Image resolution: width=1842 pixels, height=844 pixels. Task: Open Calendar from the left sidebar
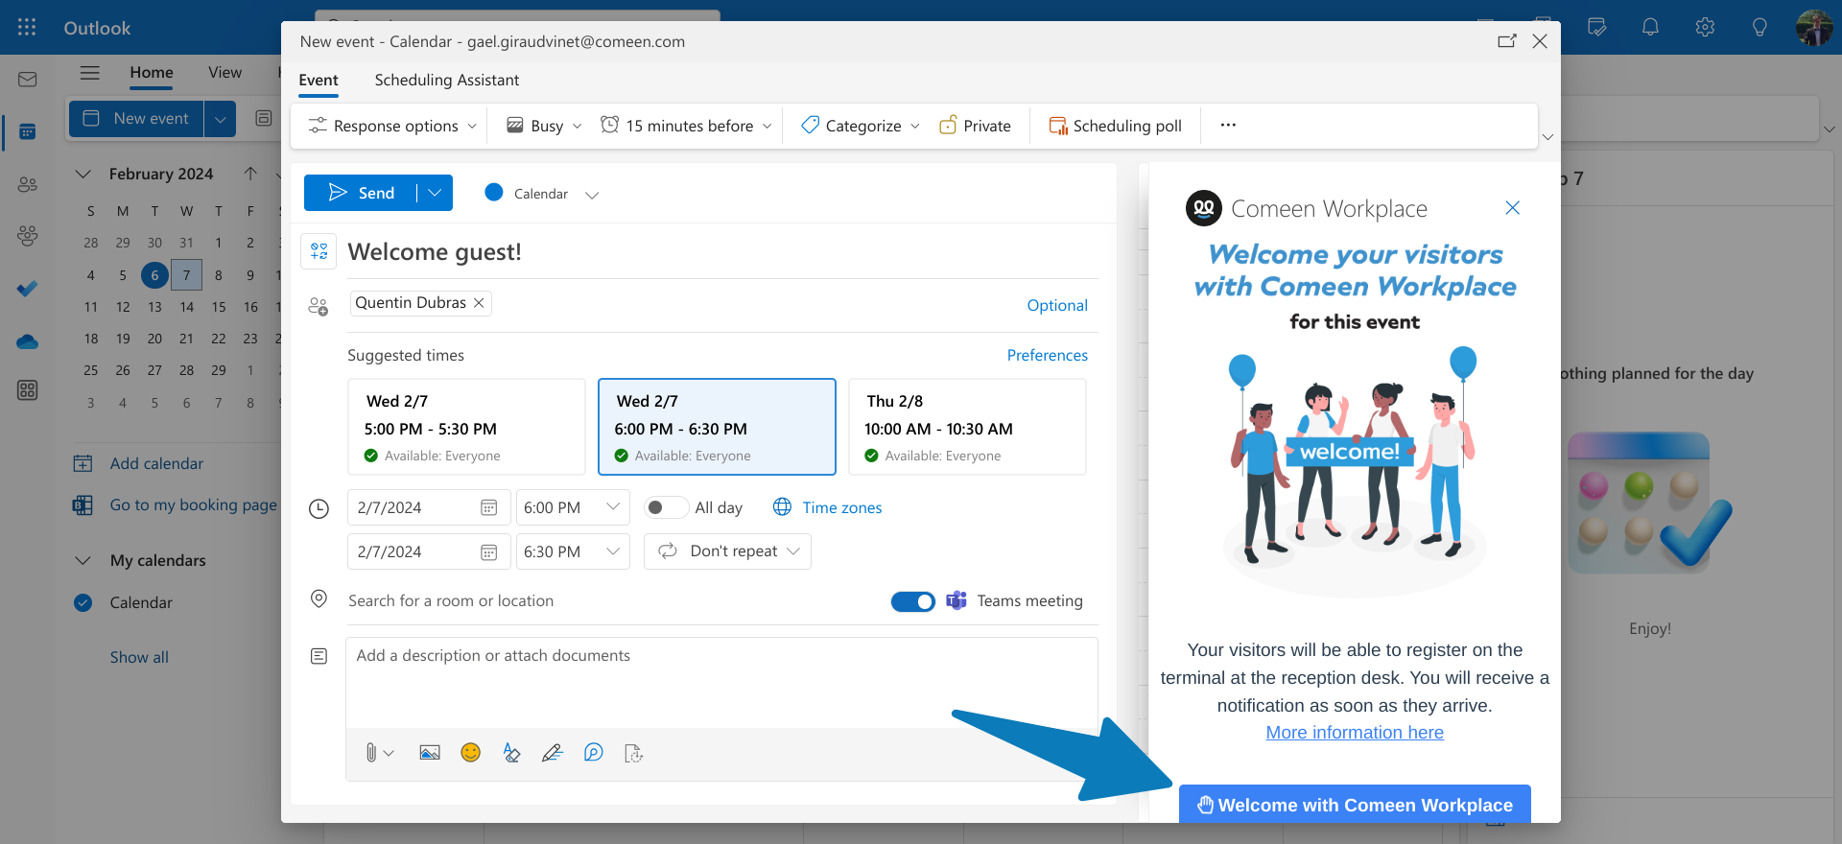tap(27, 131)
